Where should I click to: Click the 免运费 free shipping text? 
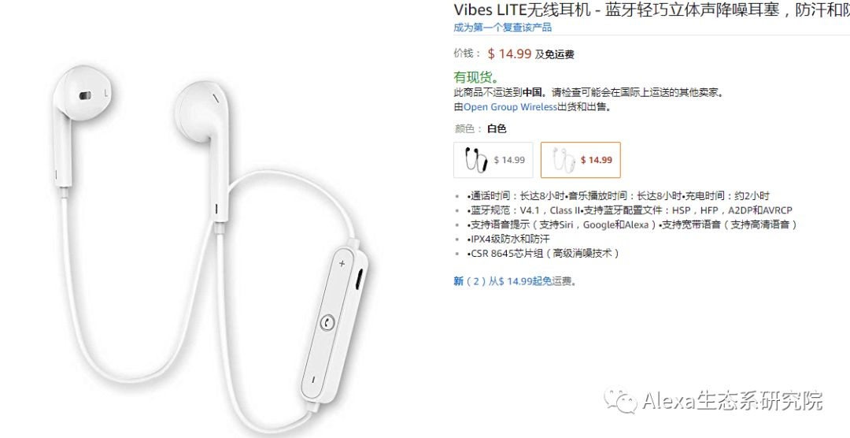tap(560, 54)
